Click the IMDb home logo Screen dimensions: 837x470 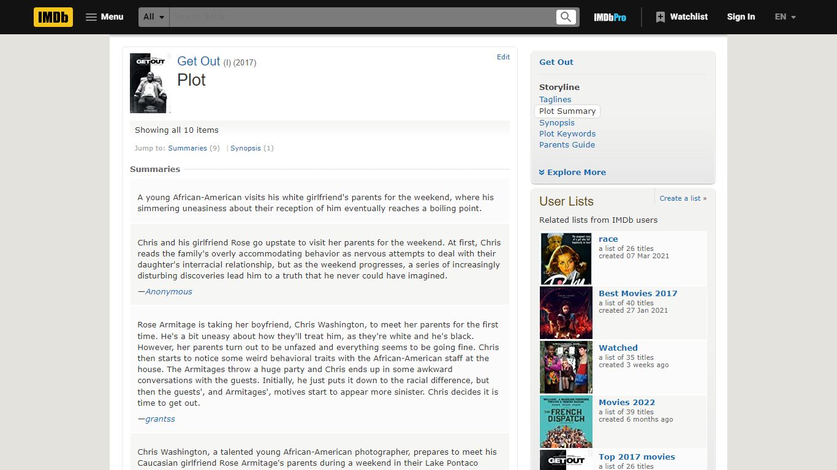[53, 17]
